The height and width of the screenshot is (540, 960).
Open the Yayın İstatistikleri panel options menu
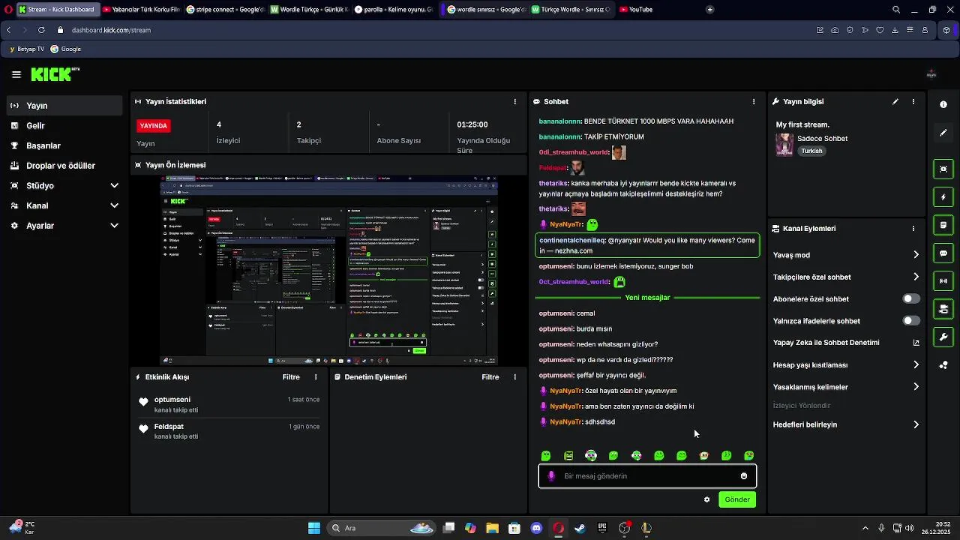point(514,101)
